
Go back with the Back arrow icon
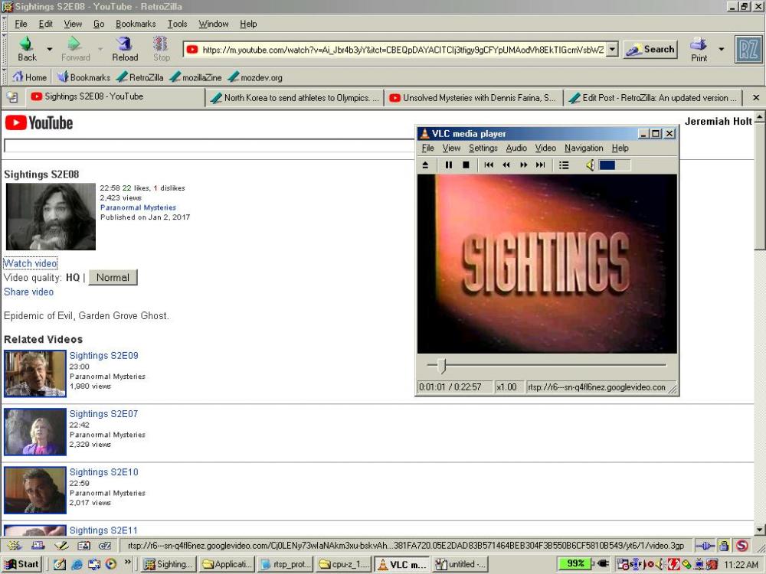click(26, 44)
